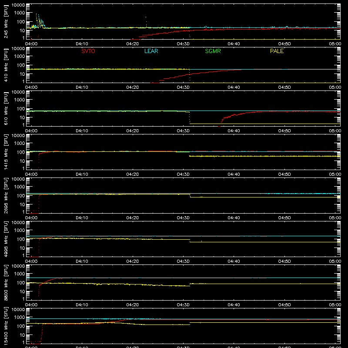Click the 04:00 tick label of 4995 MHz plot

(31, 261)
